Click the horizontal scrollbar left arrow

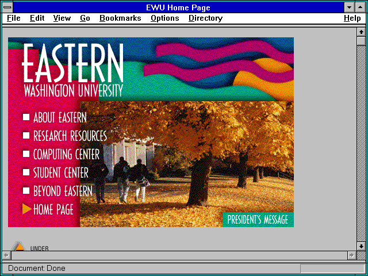pos(6,255)
